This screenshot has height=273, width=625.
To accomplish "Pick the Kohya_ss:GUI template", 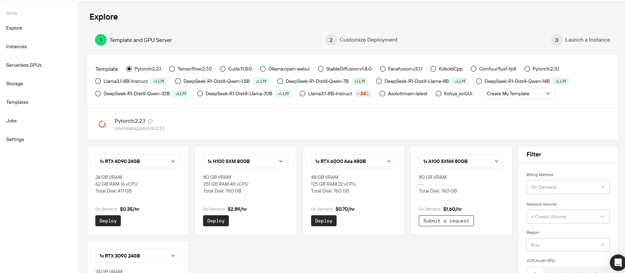I will point(438,94).
